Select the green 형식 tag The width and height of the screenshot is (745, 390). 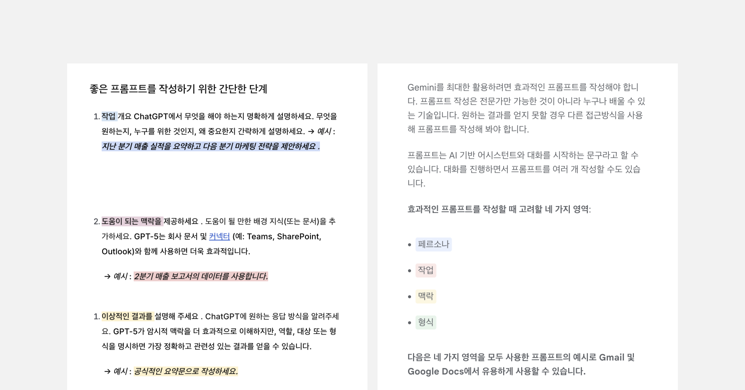click(x=426, y=322)
